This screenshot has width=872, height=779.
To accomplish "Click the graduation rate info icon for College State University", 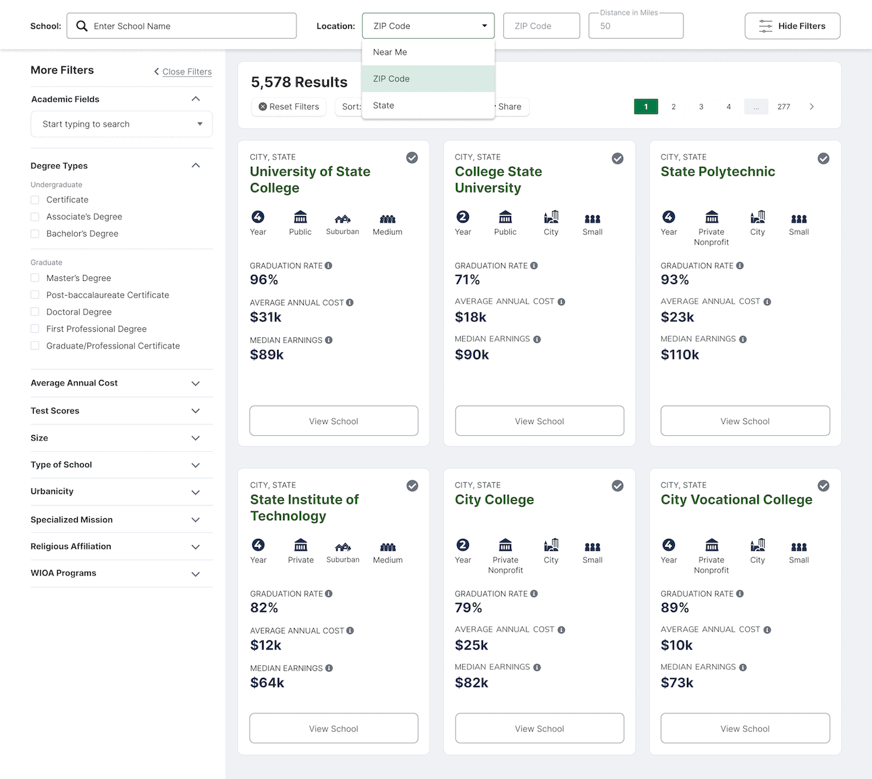I will click(x=534, y=265).
